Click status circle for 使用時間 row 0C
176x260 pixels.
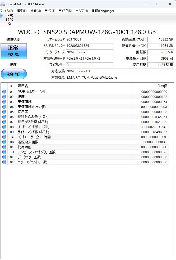click(4, 147)
